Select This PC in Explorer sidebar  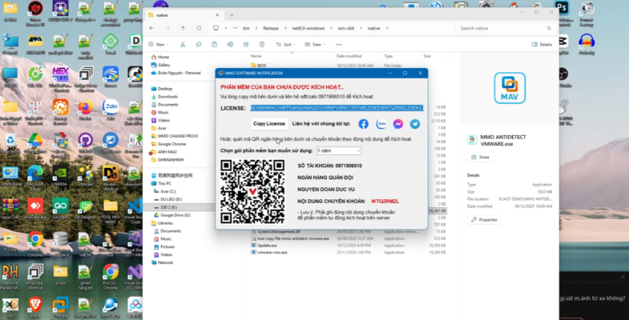coord(164,183)
